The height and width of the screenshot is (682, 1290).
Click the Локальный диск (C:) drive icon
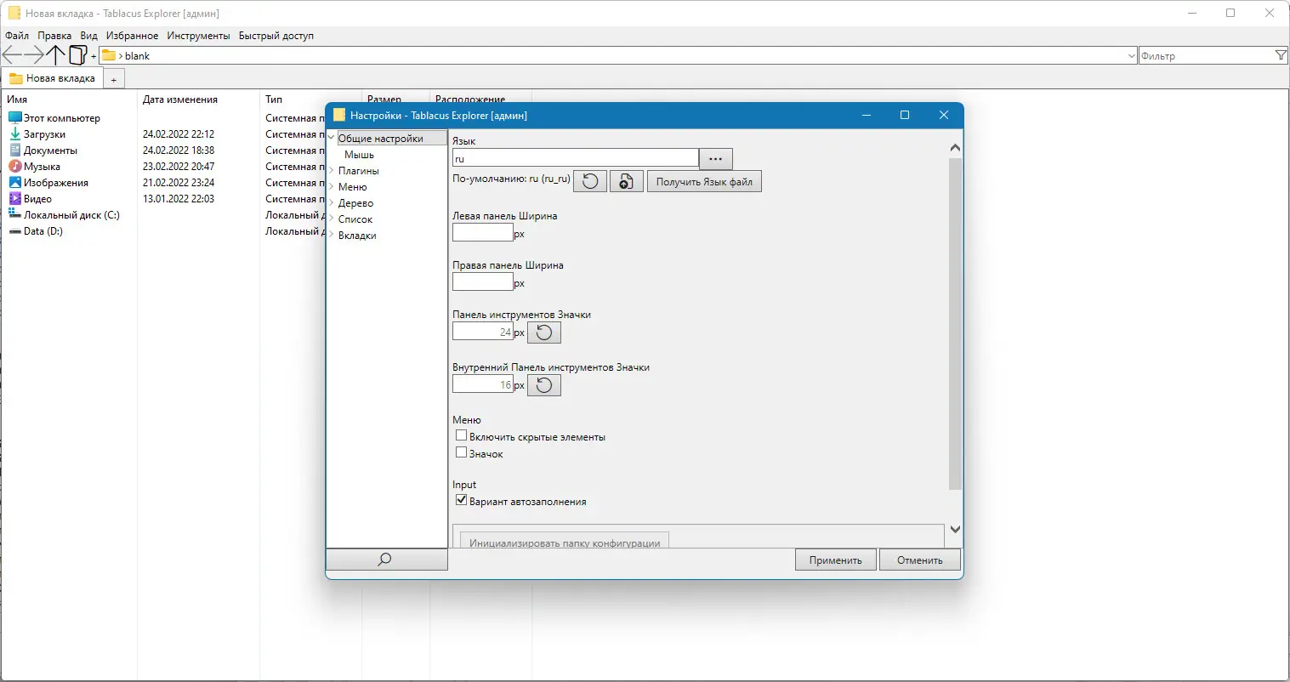tap(14, 214)
